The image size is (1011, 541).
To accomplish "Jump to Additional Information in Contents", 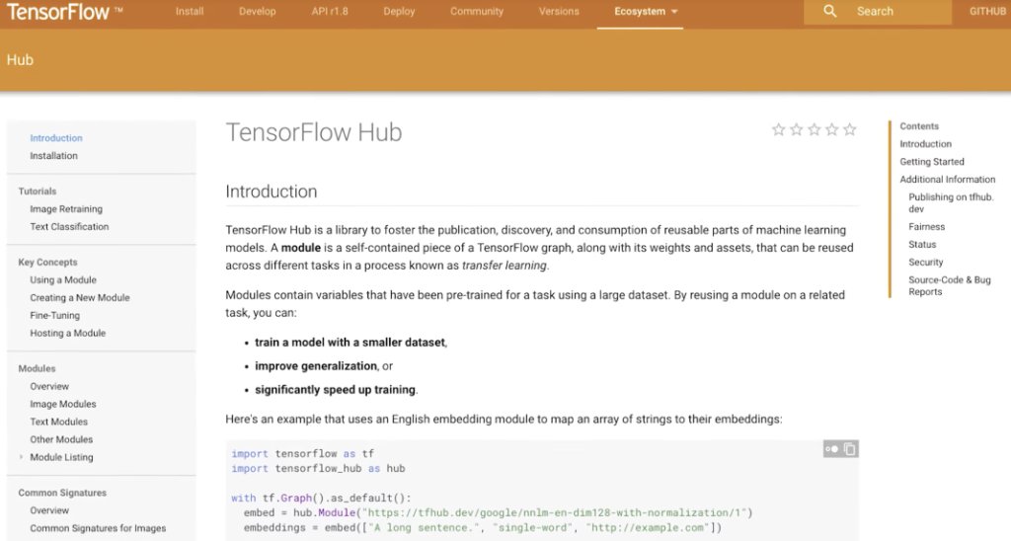I will click(947, 180).
